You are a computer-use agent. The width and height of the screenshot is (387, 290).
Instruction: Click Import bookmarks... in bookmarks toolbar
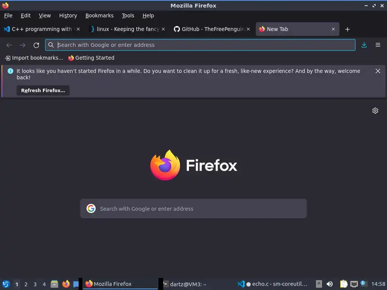coord(34,58)
